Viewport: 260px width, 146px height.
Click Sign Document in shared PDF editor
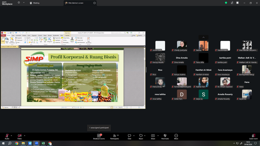click(x=89, y=40)
